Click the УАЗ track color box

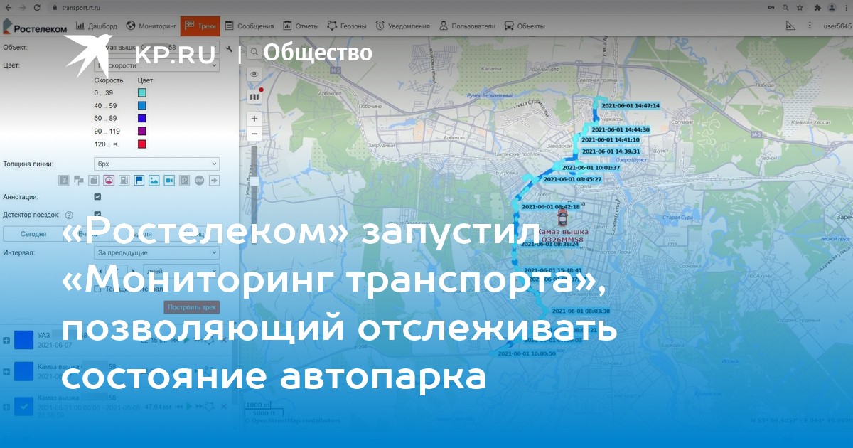click(x=24, y=341)
